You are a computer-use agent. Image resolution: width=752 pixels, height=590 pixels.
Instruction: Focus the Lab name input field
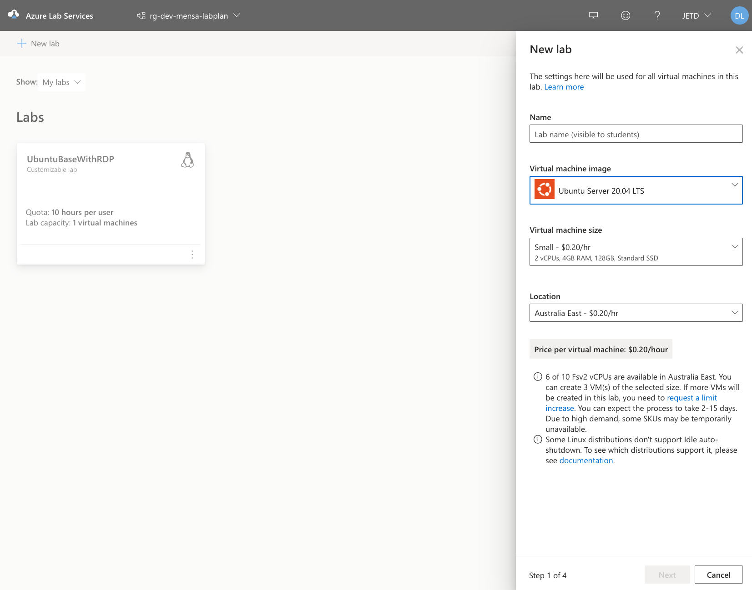[636, 134]
